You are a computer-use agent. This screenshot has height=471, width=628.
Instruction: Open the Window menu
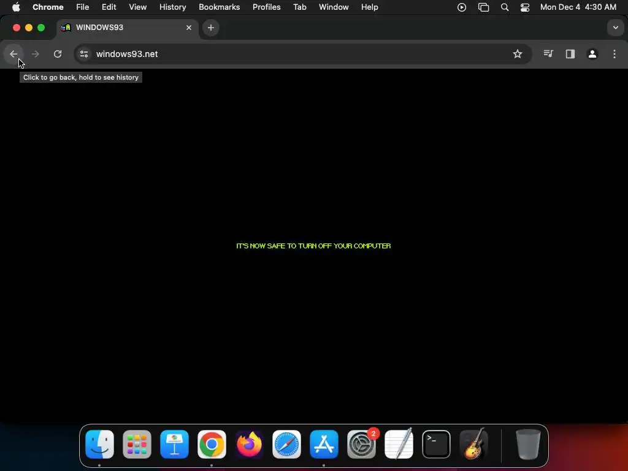tap(334, 7)
